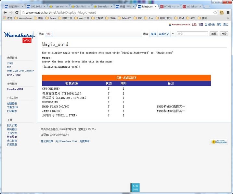Expand the page actions dropdown arrow
The image size is (233, 194).
click(173, 34)
